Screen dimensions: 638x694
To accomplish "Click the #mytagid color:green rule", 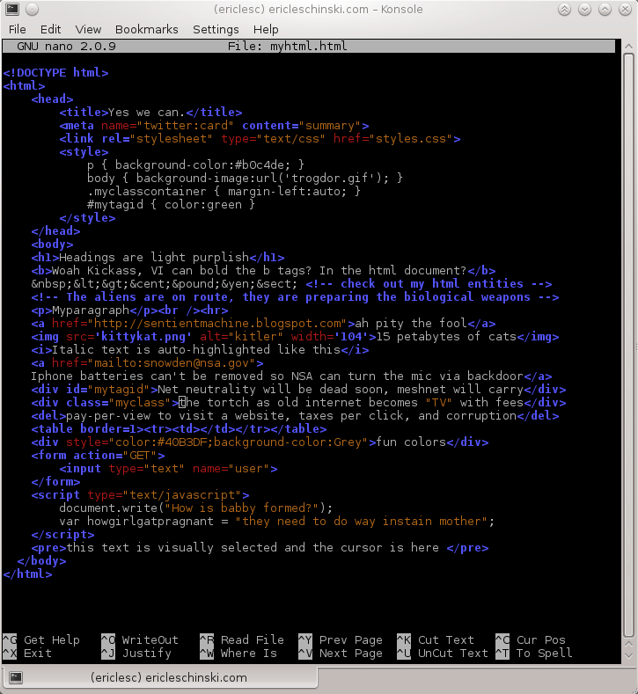I will (x=171, y=205).
